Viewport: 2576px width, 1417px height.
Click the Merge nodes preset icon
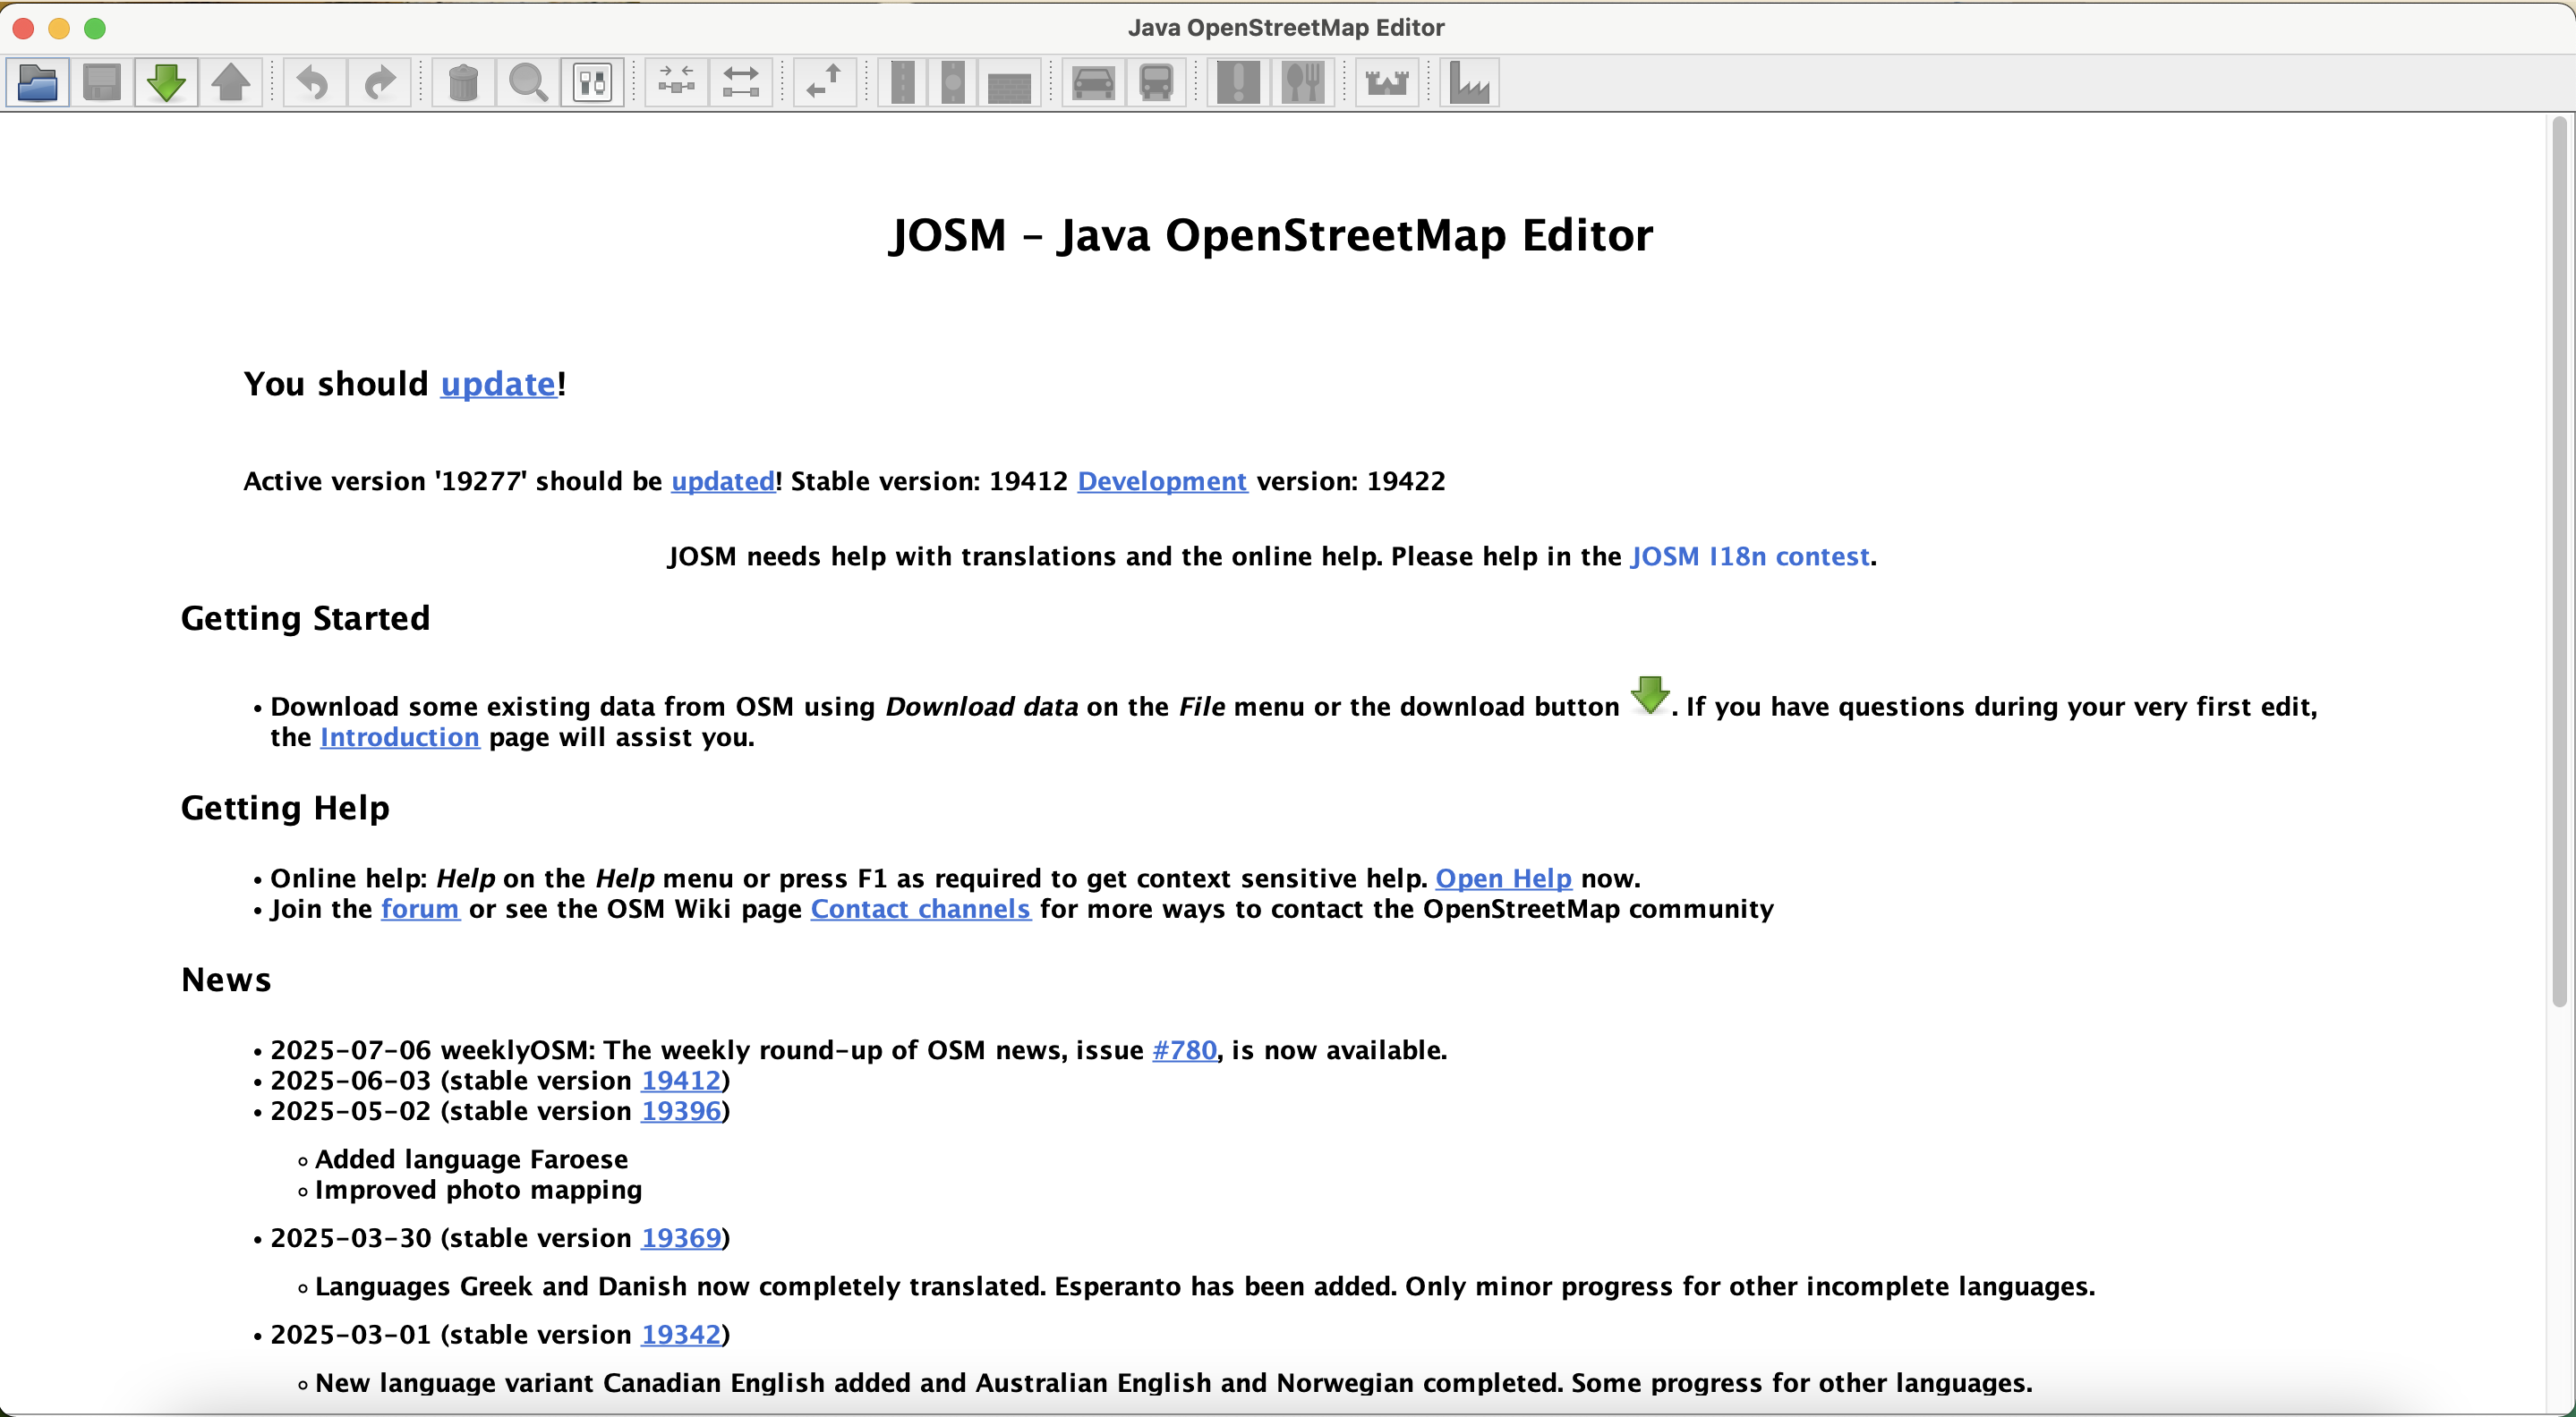[676, 83]
